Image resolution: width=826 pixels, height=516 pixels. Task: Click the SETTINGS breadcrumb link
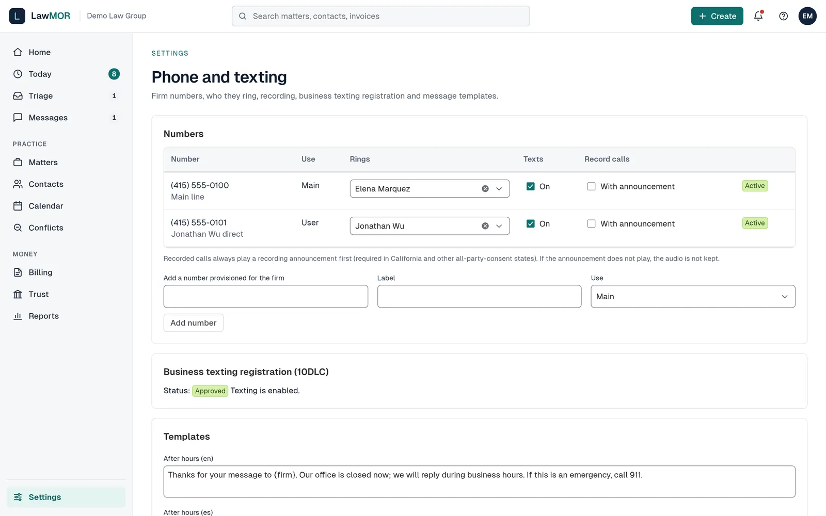(x=170, y=53)
